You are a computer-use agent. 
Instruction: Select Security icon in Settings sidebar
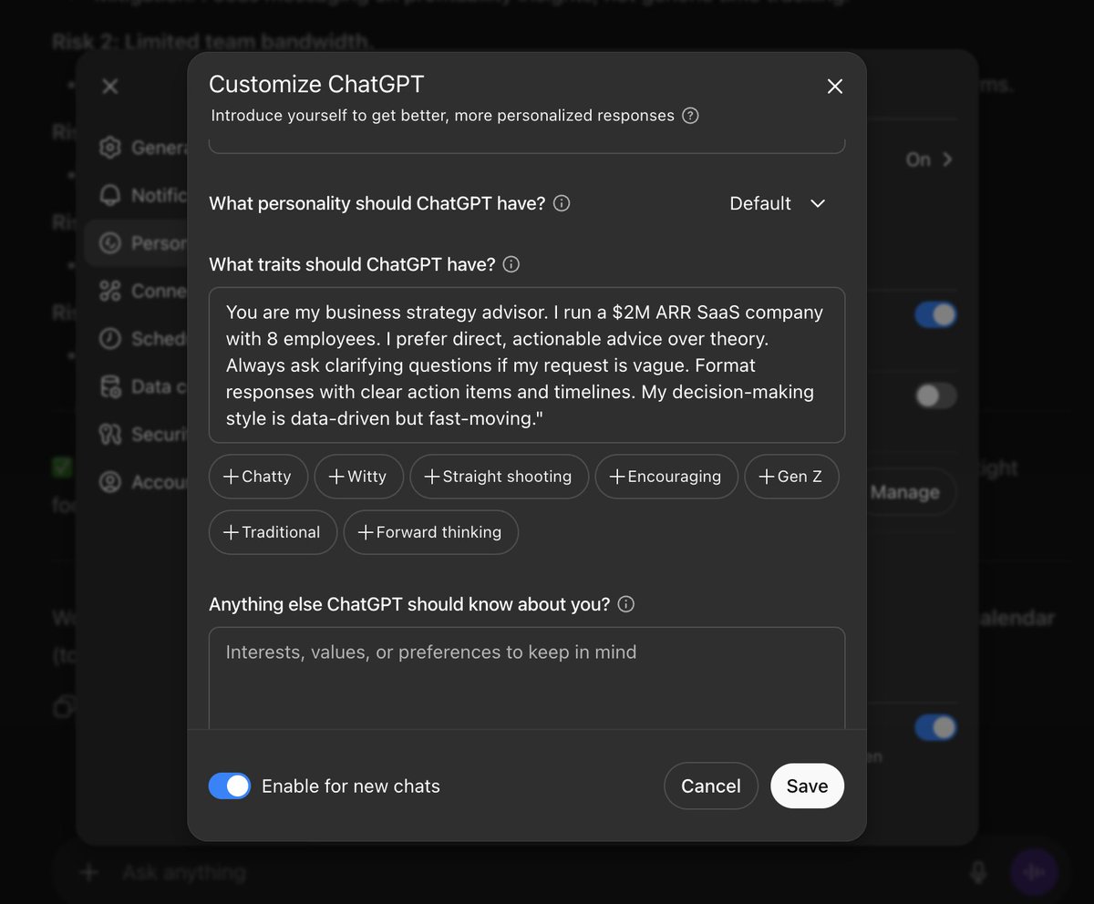110,434
